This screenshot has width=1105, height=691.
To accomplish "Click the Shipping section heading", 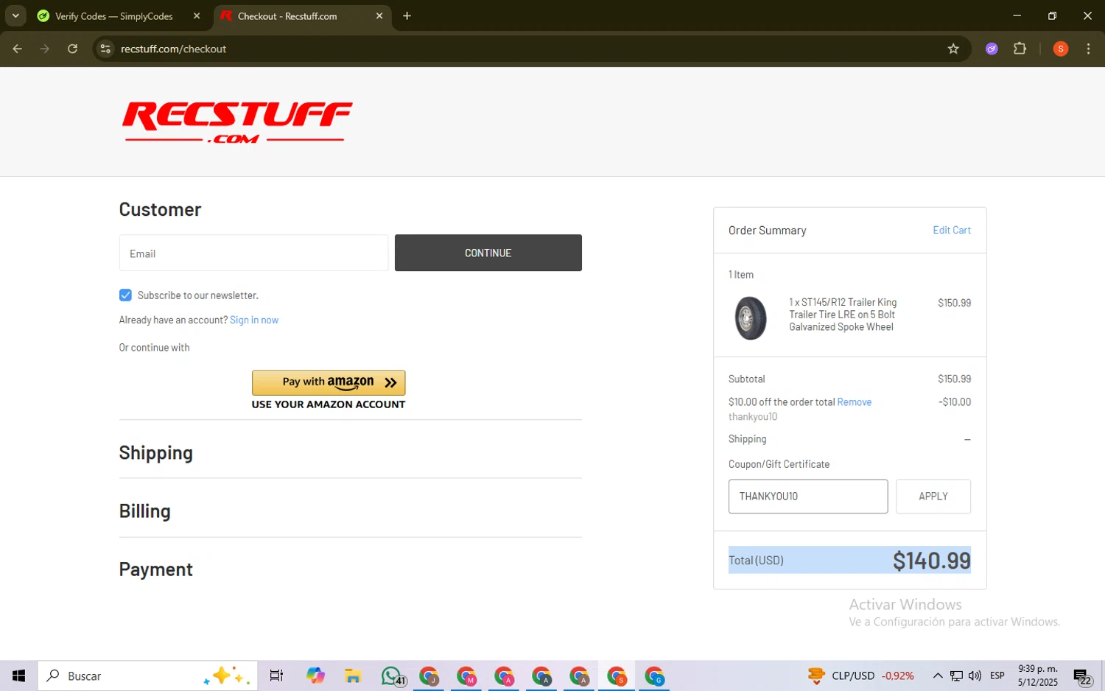I will tap(156, 452).
